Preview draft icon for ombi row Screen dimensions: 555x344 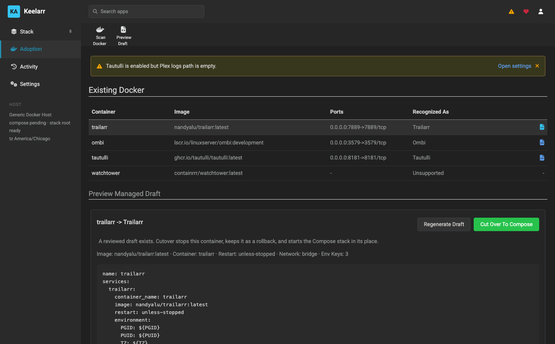pos(542,143)
